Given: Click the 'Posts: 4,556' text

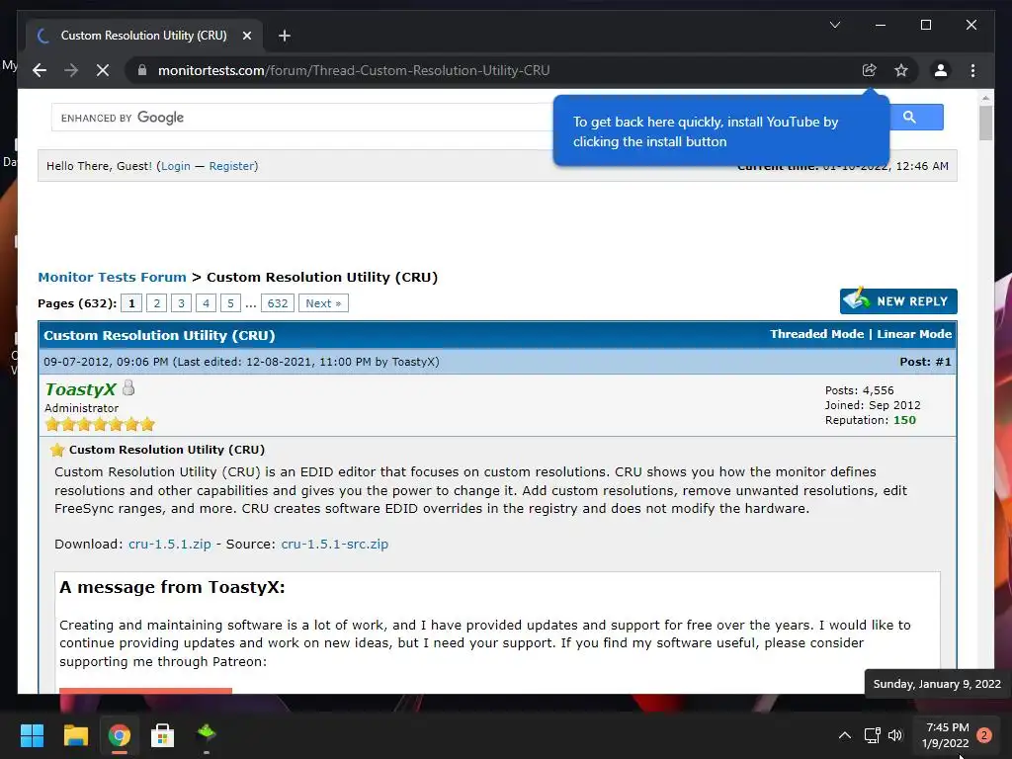Looking at the screenshot, I should [x=859, y=390].
